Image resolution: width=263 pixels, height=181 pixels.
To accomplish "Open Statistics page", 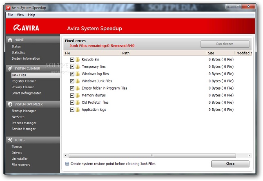I will click(x=18, y=53).
